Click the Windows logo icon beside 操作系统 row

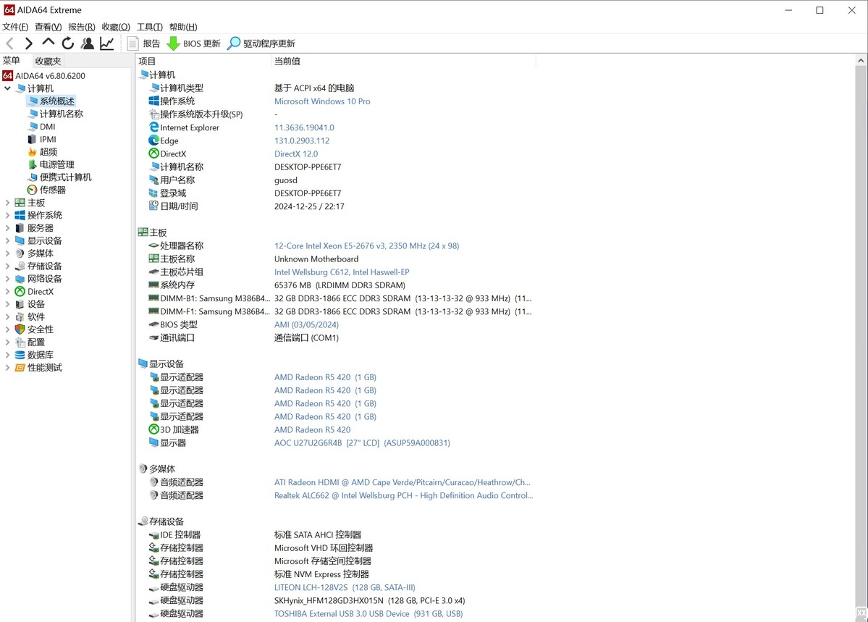point(153,101)
